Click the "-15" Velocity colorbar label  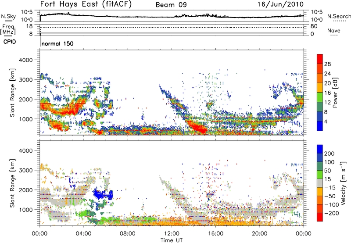(x=330, y=188)
